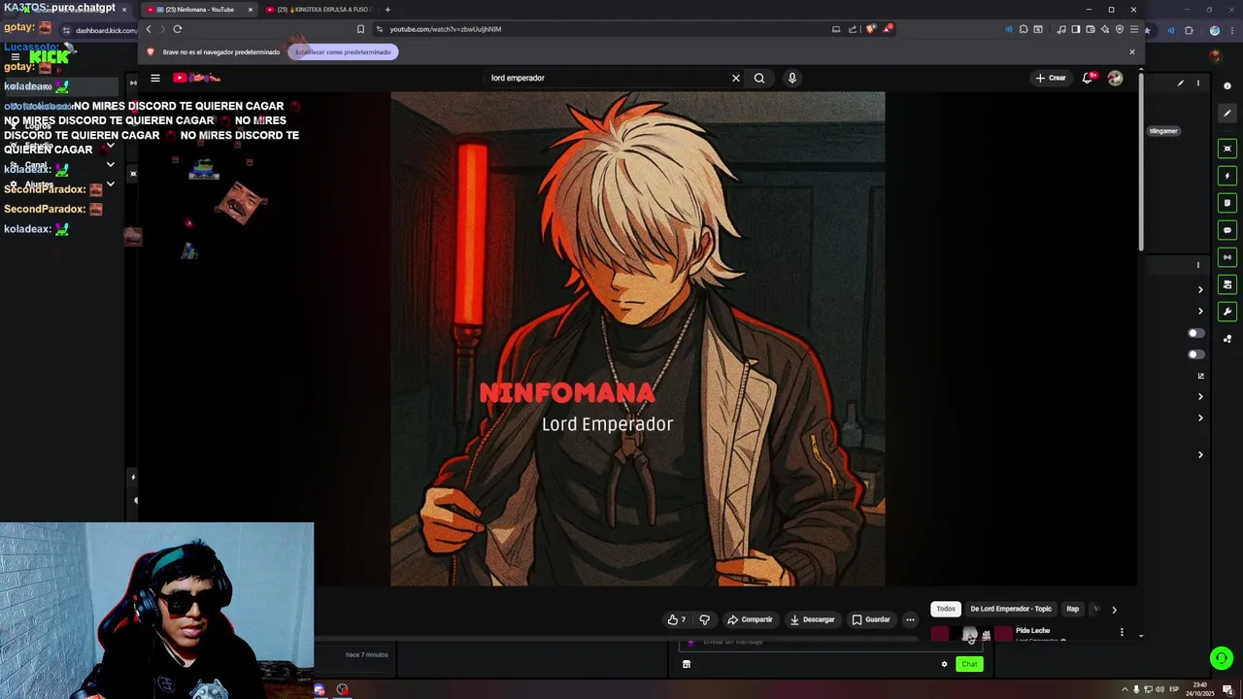
Task: Expand Ajustes section in Kick sidebar
Action: (x=110, y=184)
